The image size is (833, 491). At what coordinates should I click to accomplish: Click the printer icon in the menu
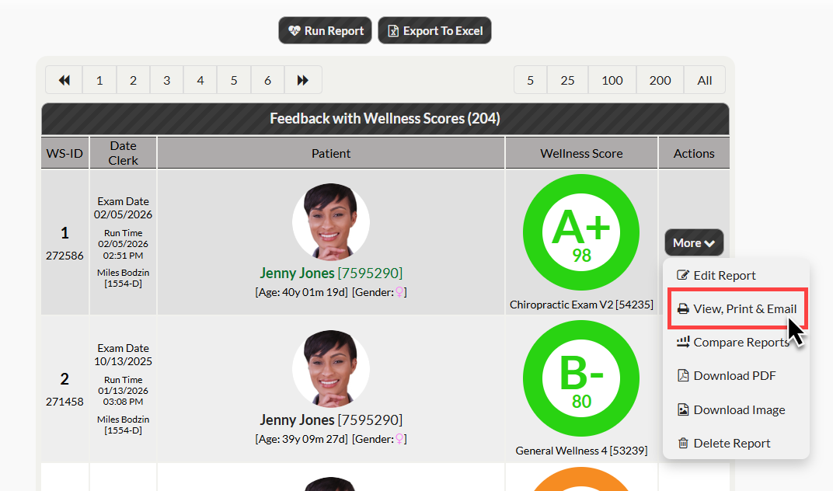pyautogui.click(x=683, y=308)
